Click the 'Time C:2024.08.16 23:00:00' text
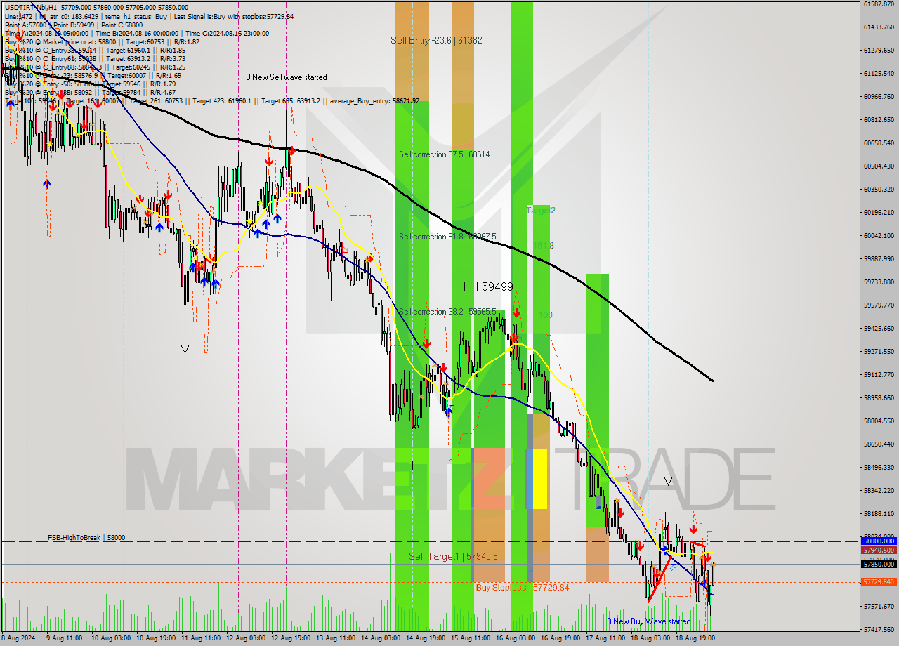 [x=226, y=33]
